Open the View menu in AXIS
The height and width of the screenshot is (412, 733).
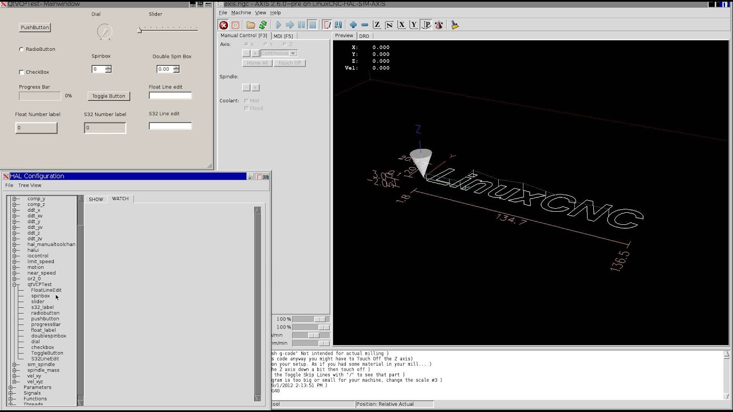[x=261, y=13]
